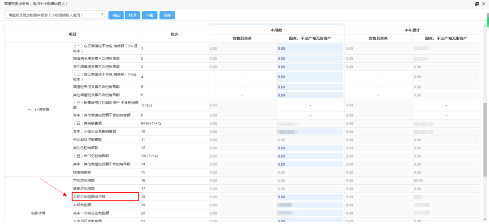Select 服务、不动产和无形资产 header under 本年累计
The image size is (489, 224).
[446, 38]
